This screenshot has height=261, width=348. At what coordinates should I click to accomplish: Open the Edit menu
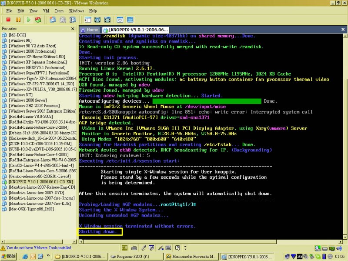point(21,11)
